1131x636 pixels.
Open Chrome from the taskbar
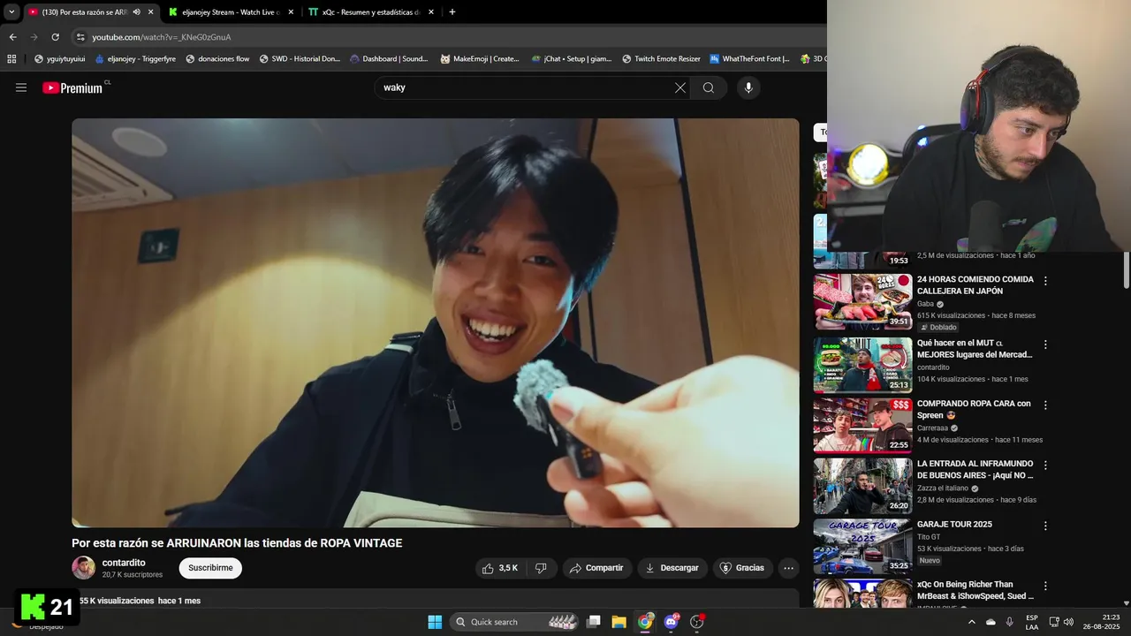pyautogui.click(x=645, y=622)
